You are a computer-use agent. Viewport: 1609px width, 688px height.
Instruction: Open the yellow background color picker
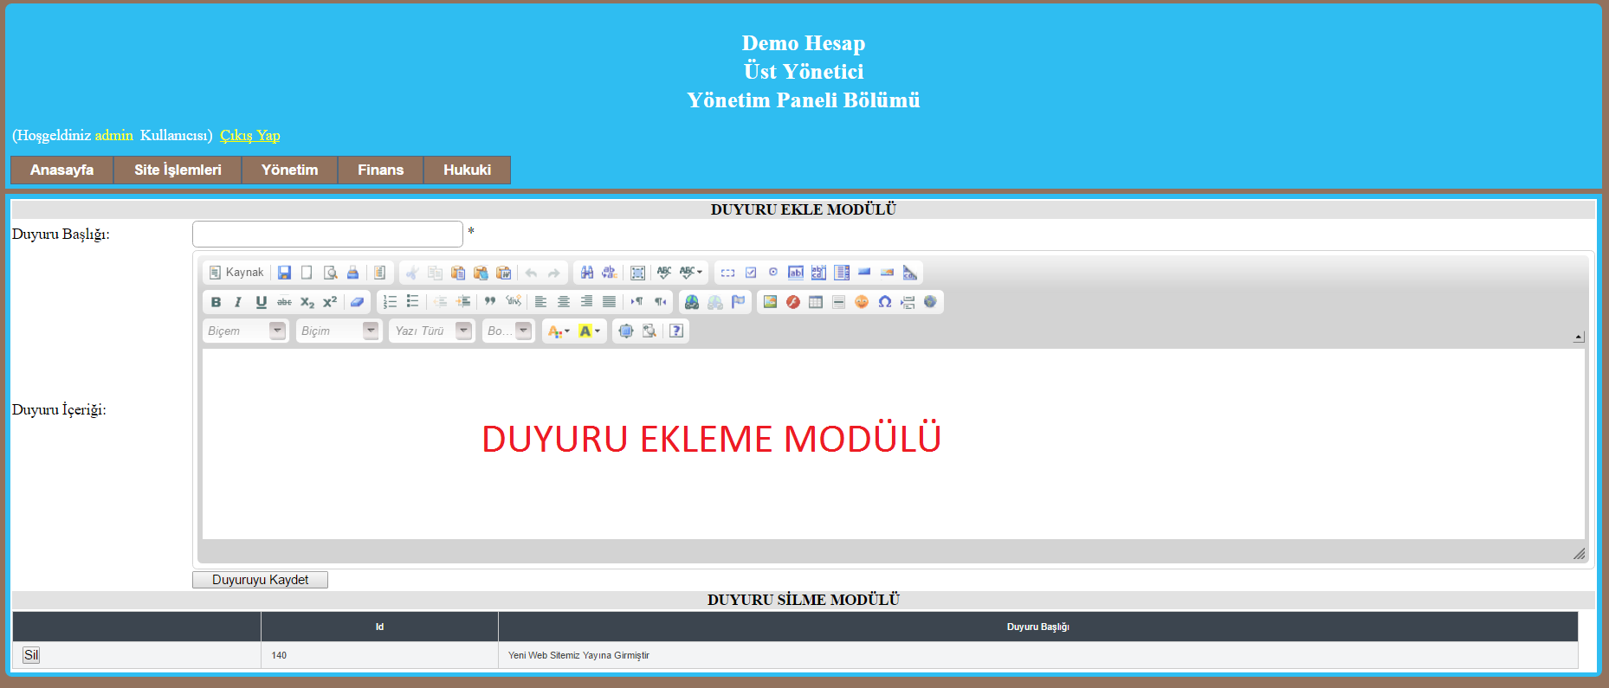[x=589, y=331]
